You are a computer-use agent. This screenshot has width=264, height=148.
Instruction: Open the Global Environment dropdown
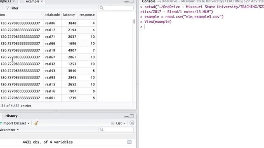9,130
